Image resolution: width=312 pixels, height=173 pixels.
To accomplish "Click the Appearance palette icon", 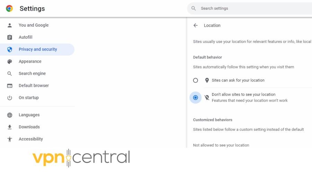I will pos(10,62).
